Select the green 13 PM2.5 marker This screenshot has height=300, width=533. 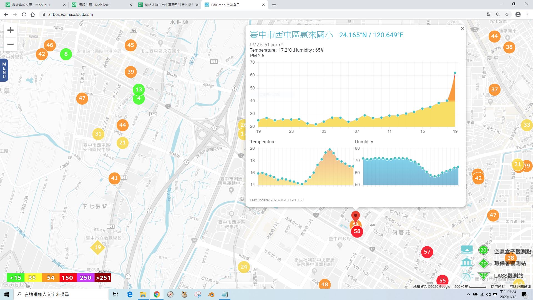pos(139,89)
